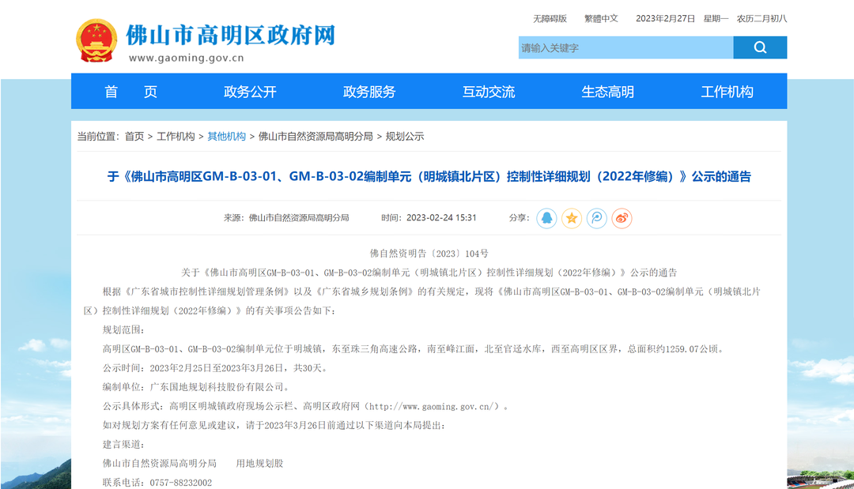Click inside the 请输入关键字 search field

point(625,48)
